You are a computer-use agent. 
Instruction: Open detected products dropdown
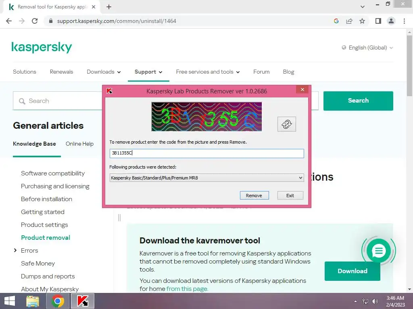(x=206, y=178)
